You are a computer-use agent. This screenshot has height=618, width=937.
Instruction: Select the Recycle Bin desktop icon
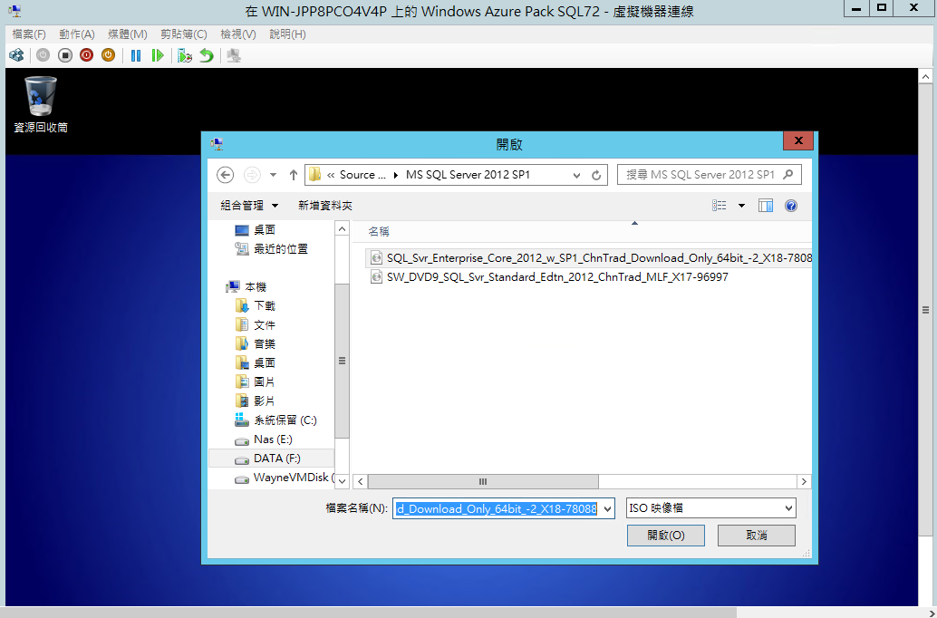[x=41, y=104]
